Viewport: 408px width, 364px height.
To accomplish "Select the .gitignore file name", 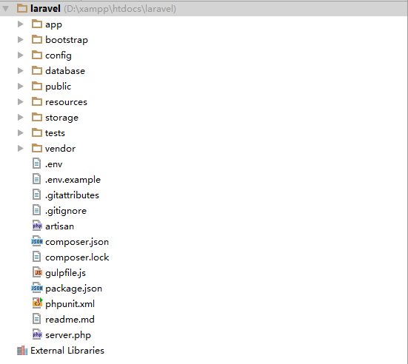I will coord(66,211).
